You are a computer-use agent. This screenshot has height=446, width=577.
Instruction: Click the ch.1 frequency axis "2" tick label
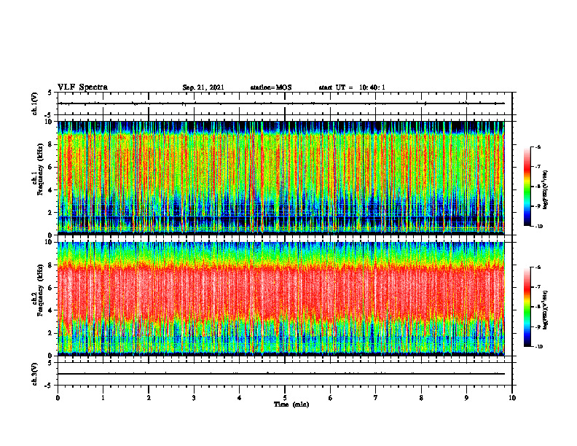tap(51, 212)
